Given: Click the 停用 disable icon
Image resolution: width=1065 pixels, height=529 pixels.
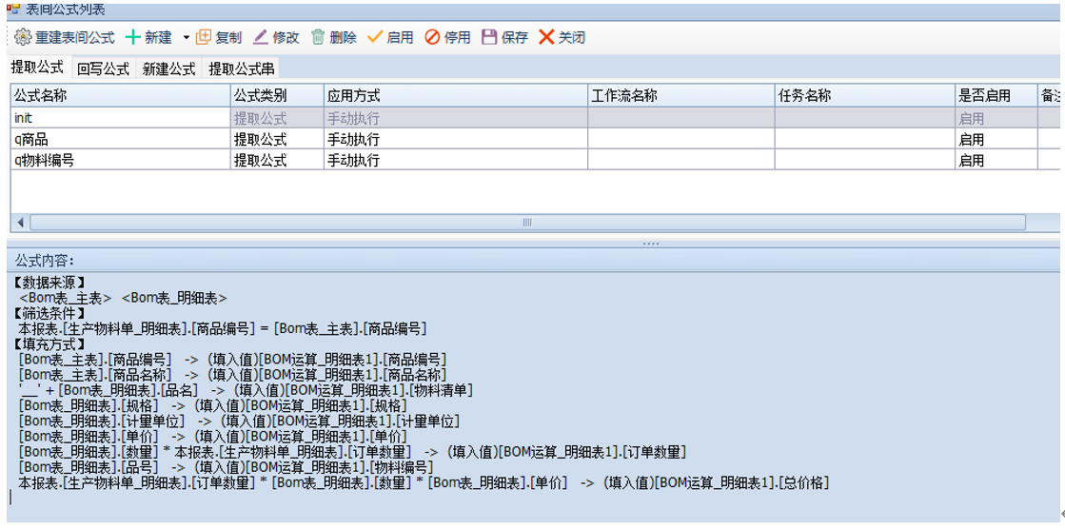Looking at the screenshot, I should (x=432, y=38).
